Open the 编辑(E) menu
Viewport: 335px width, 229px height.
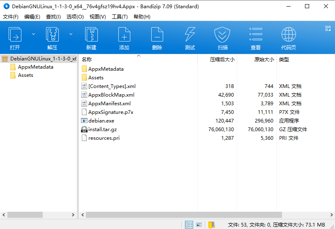pos(32,17)
